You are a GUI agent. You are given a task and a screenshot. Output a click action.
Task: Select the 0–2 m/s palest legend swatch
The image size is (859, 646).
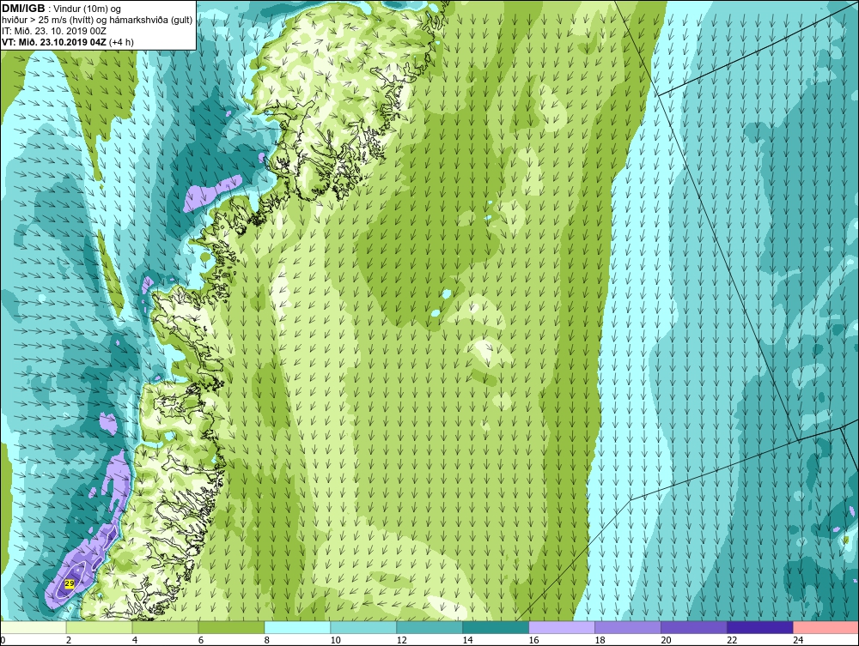pyautogui.click(x=34, y=627)
